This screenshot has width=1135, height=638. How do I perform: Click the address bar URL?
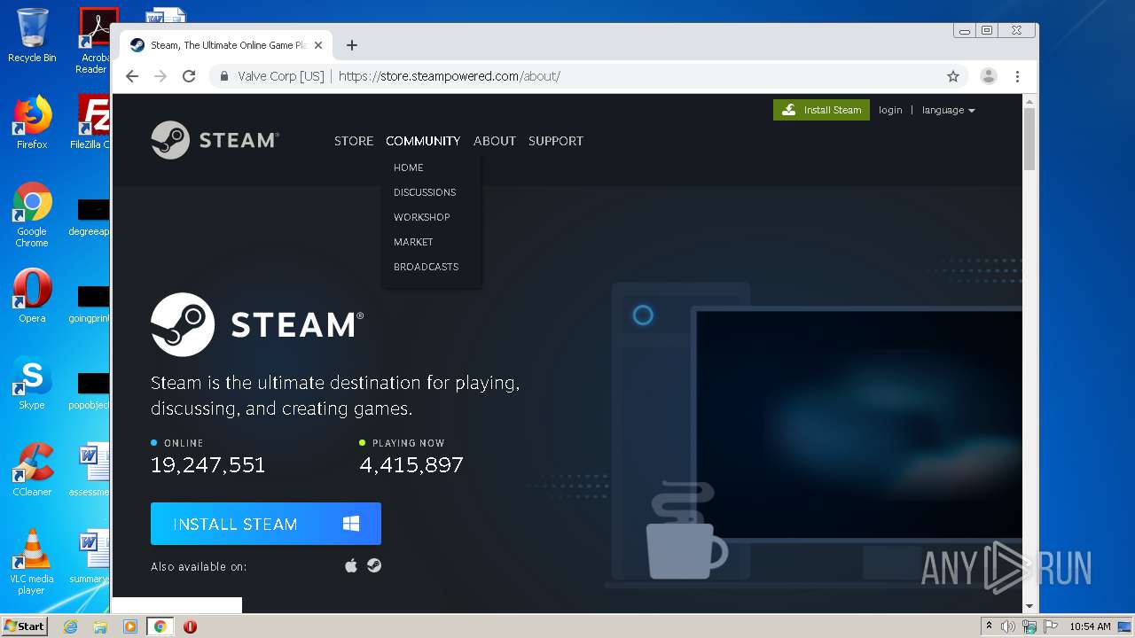(x=450, y=76)
